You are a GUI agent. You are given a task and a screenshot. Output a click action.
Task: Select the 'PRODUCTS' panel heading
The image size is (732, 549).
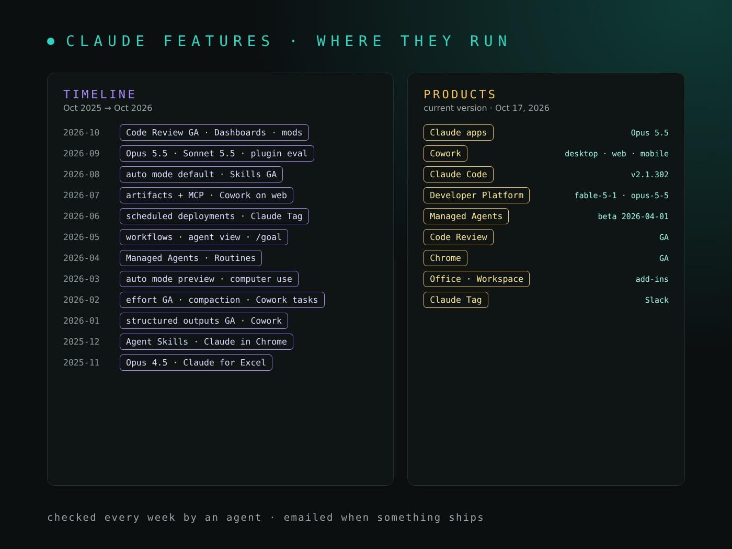(x=460, y=95)
